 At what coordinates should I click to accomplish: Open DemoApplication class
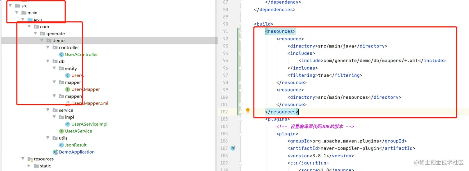[x=77, y=152]
